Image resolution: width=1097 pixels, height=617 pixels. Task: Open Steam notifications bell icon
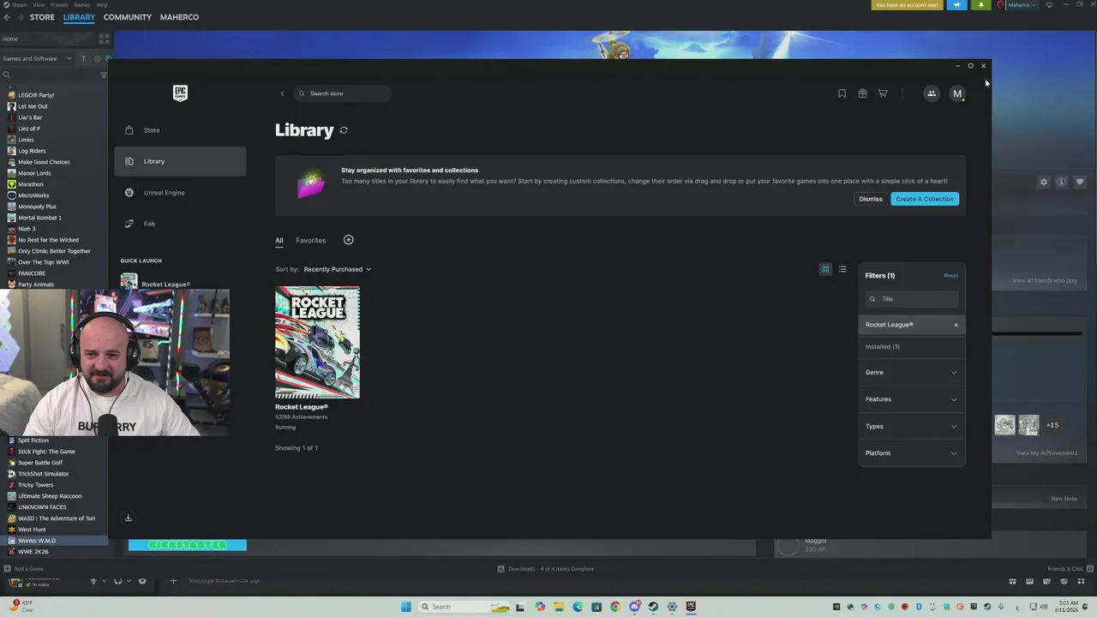pyautogui.click(x=981, y=5)
